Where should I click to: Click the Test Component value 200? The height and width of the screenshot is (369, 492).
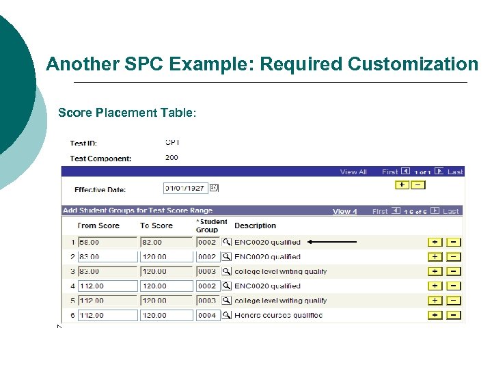tap(172, 158)
